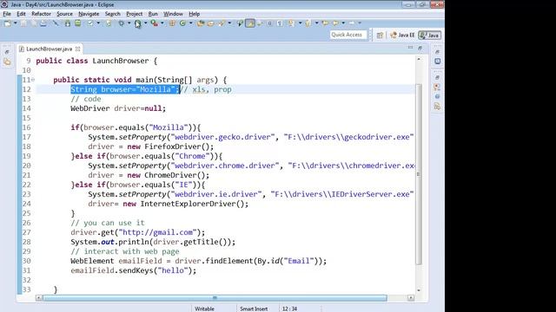Open the Help menu
The image size is (556, 312).
tap(194, 14)
